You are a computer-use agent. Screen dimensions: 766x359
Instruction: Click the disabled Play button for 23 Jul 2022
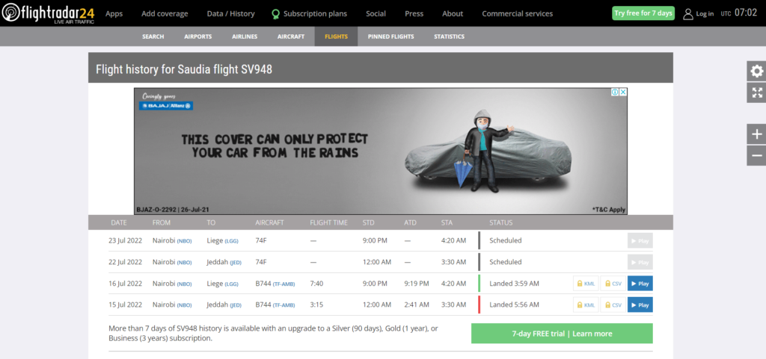640,240
